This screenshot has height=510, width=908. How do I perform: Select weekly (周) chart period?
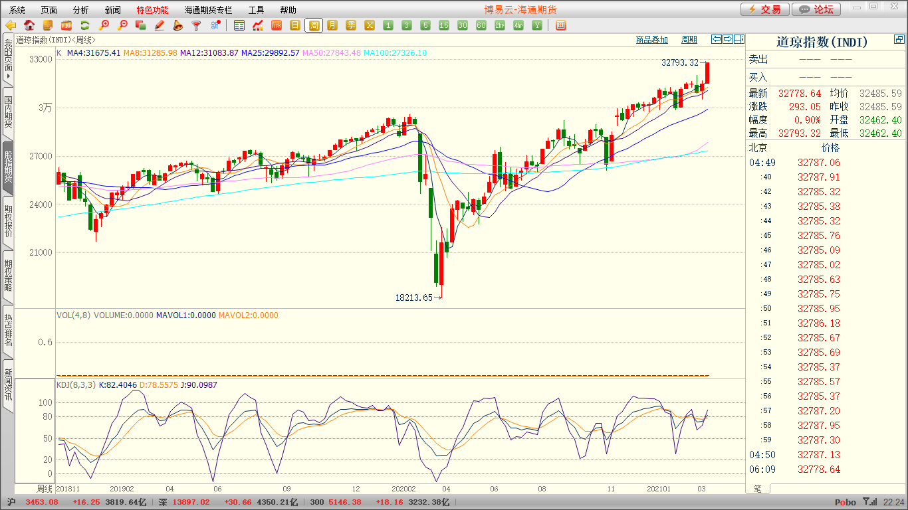[x=314, y=25]
